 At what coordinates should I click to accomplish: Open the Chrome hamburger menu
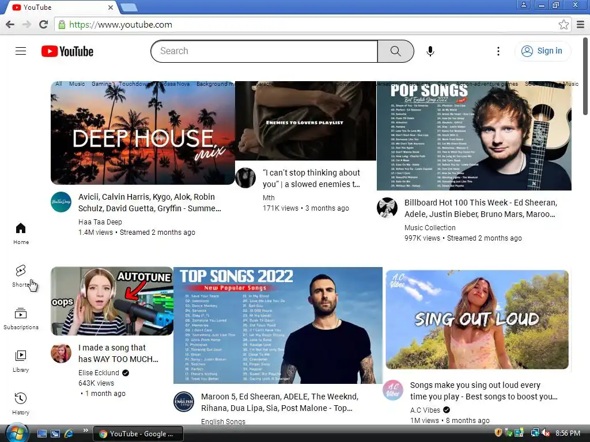(581, 25)
